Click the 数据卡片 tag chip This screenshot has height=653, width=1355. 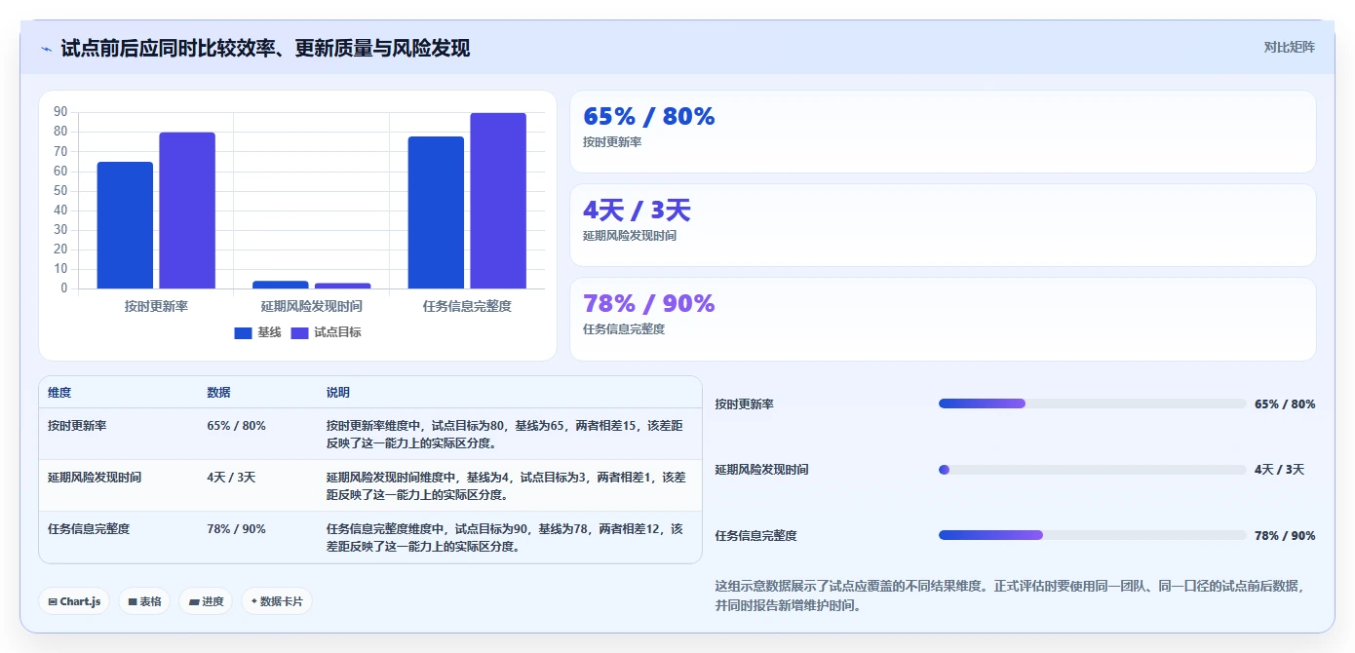[277, 601]
